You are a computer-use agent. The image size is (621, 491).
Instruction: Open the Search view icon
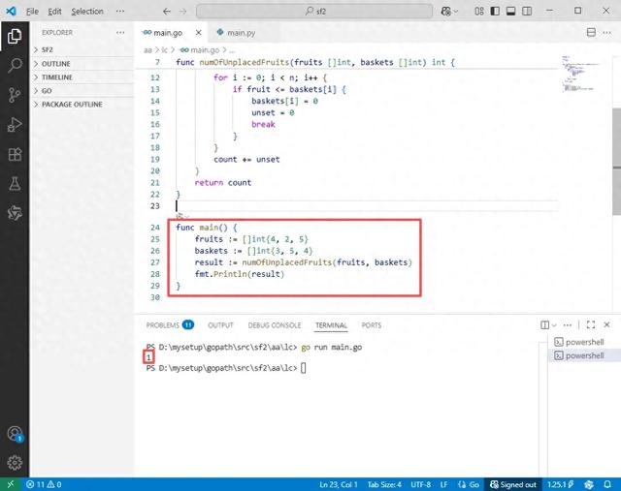[x=15, y=65]
